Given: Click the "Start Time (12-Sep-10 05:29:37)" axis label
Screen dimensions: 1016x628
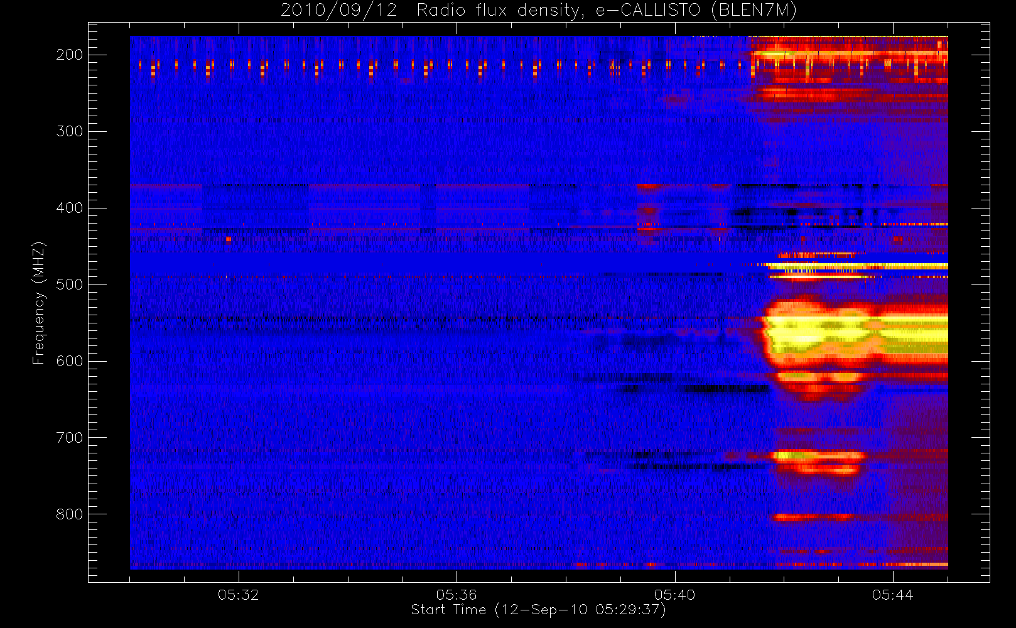Looking at the screenshot, I should coord(538,610).
